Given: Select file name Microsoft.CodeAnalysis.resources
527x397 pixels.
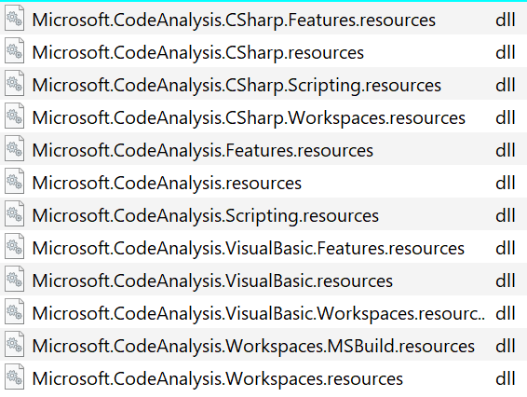Looking at the screenshot, I should (x=167, y=184).
